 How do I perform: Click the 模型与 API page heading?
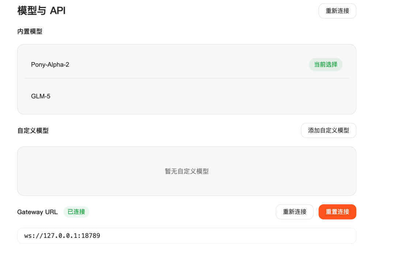click(x=41, y=11)
